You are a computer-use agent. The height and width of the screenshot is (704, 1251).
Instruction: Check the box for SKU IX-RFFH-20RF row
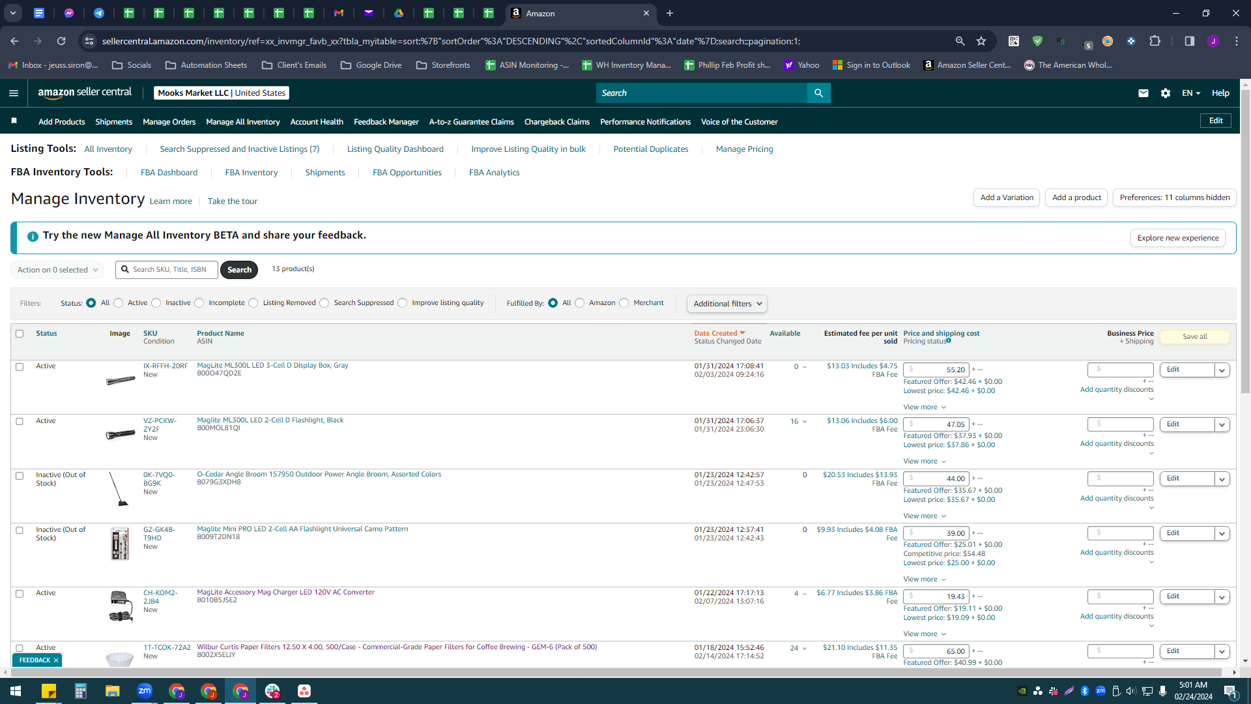(20, 367)
